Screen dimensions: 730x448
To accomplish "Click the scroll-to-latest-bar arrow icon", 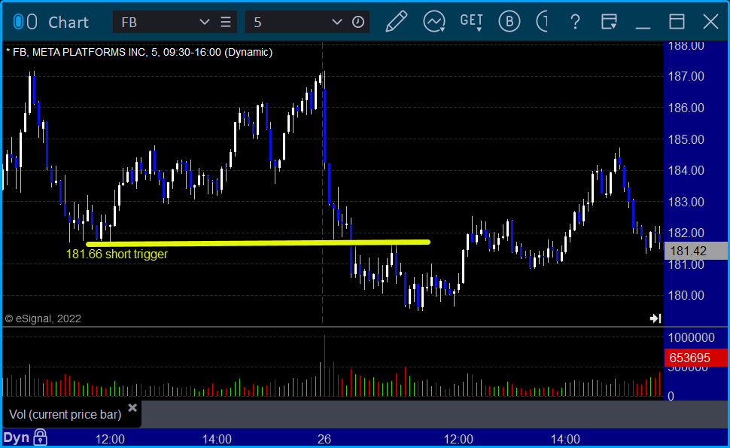I will tap(655, 318).
